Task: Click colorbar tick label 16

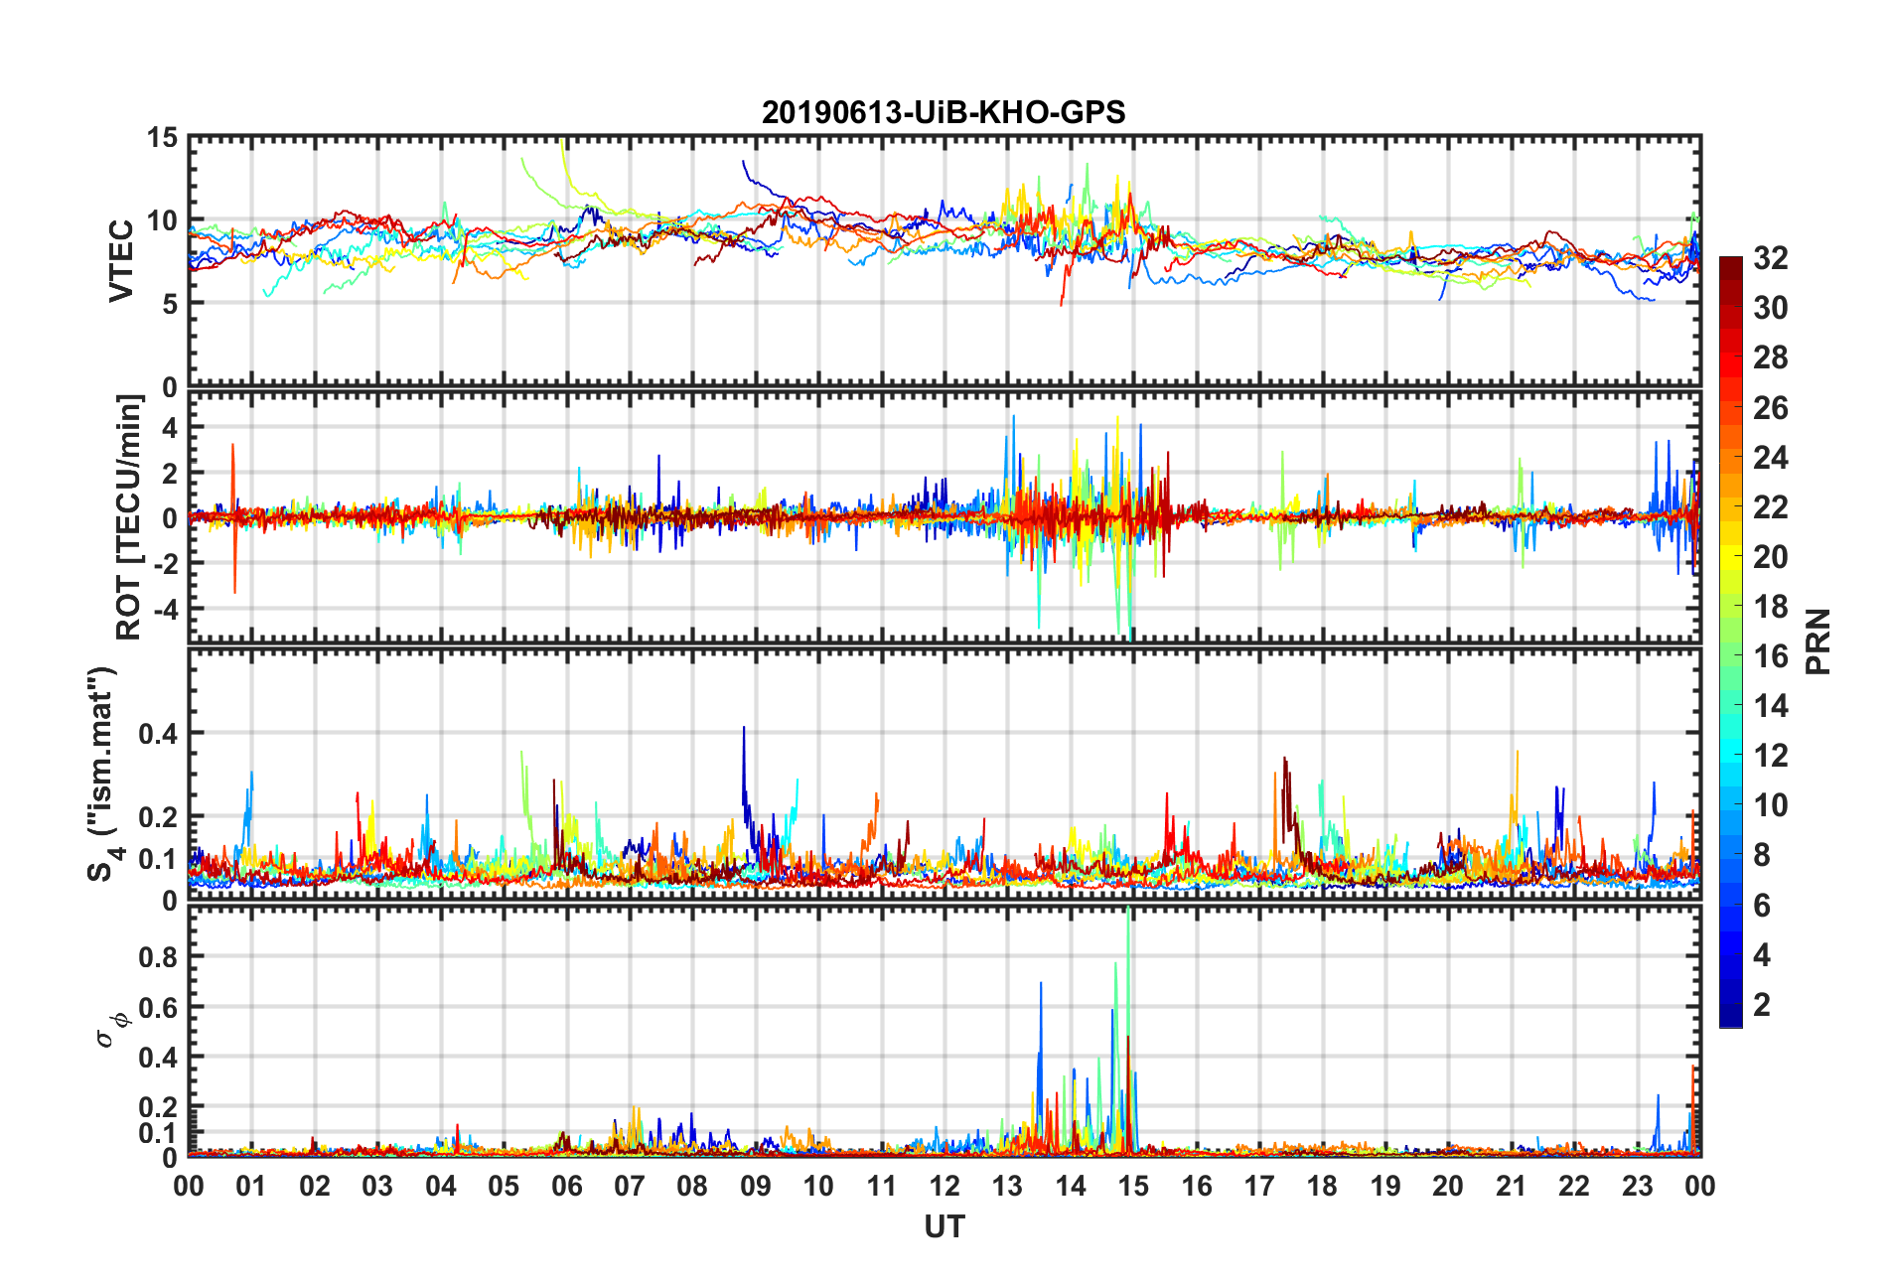Action: (x=1770, y=656)
